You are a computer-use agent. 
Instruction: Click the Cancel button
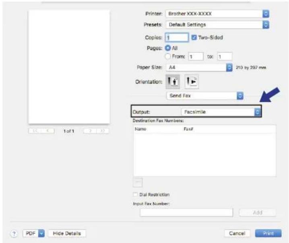[x=237, y=233]
